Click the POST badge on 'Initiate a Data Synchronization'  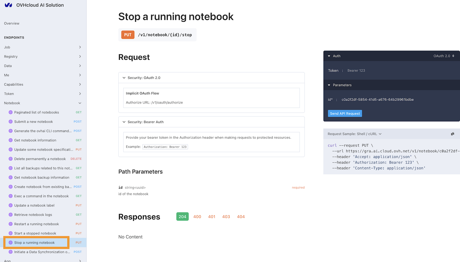coord(78,252)
